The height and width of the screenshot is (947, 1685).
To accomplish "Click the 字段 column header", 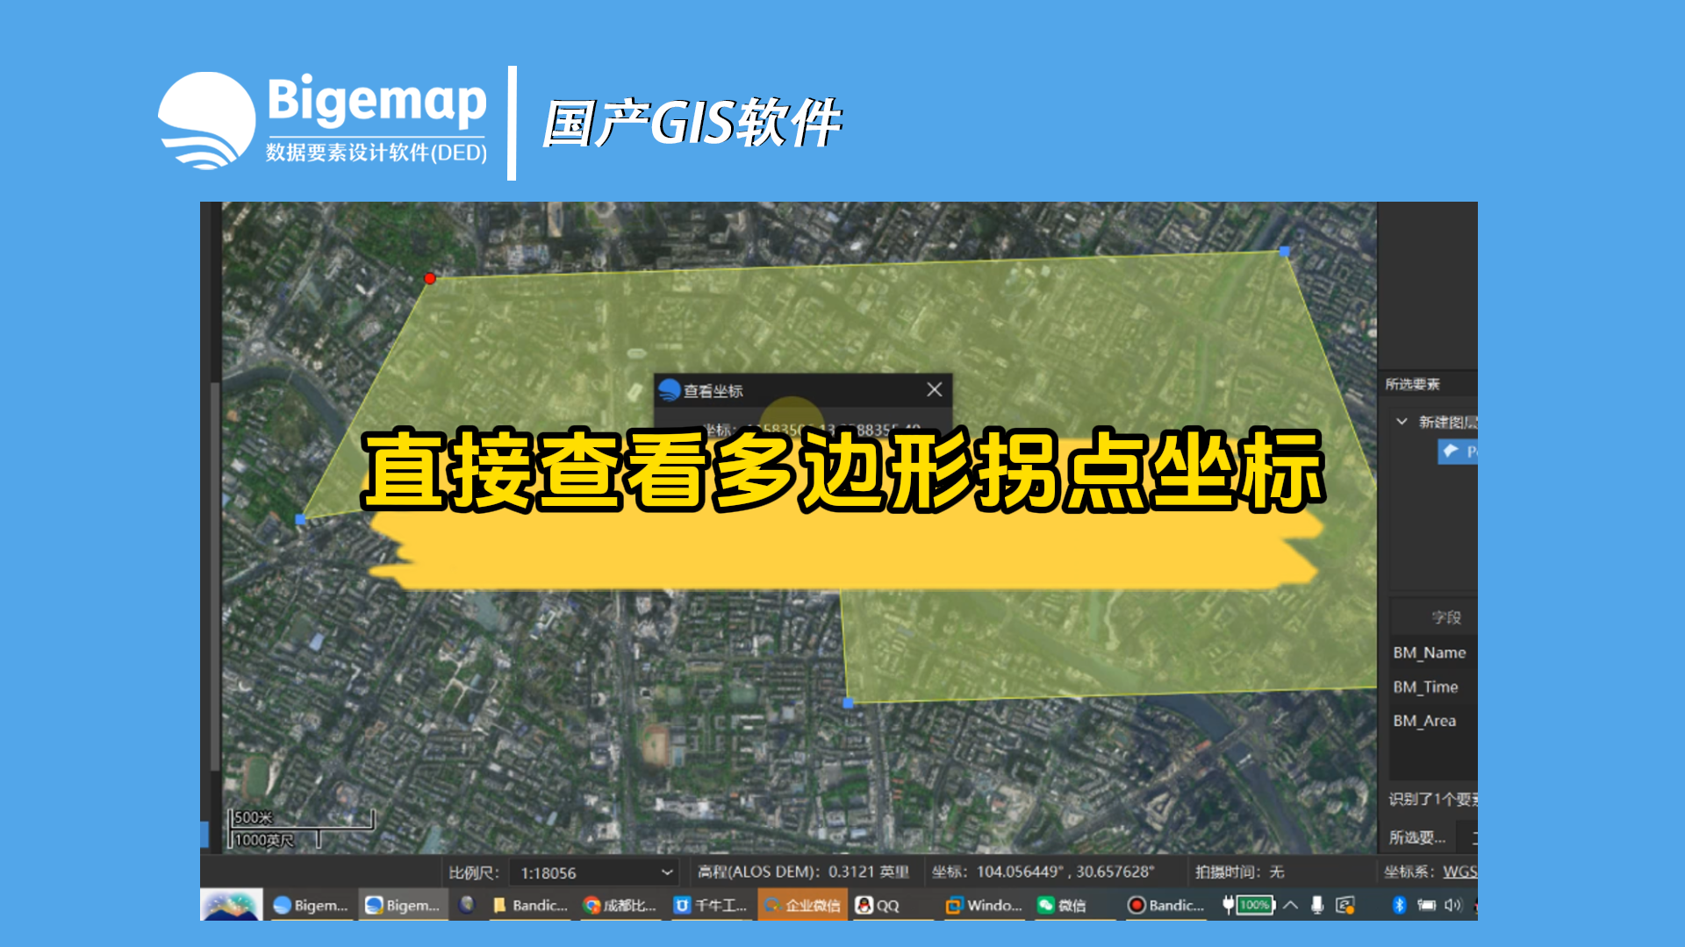I will pyautogui.click(x=1445, y=617).
